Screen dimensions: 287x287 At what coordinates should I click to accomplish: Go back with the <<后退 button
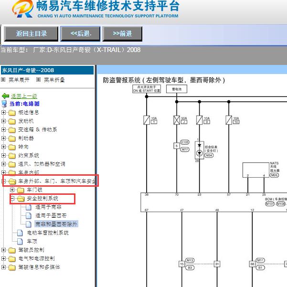point(81,34)
